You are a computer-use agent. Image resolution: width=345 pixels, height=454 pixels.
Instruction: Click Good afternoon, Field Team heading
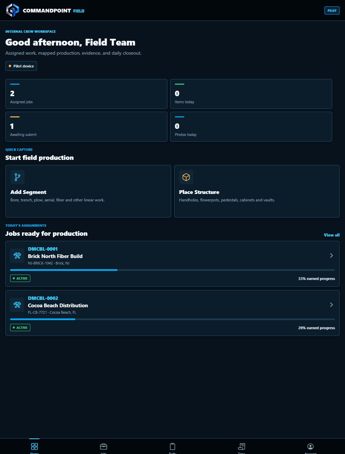[x=70, y=42]
